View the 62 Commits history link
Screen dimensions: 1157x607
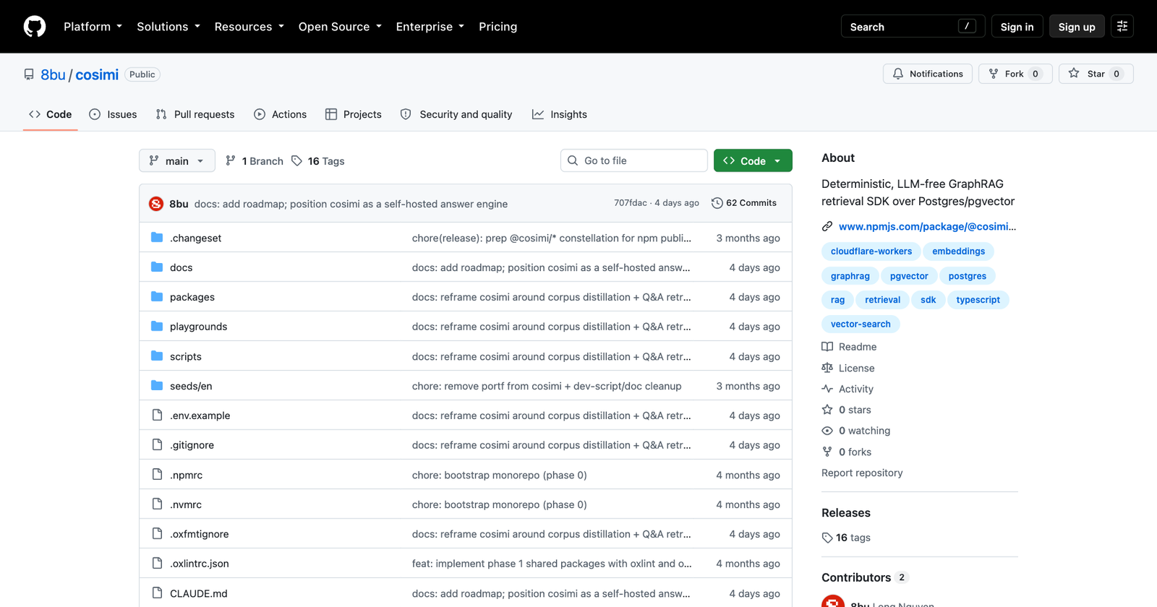(x=744, y=203)
